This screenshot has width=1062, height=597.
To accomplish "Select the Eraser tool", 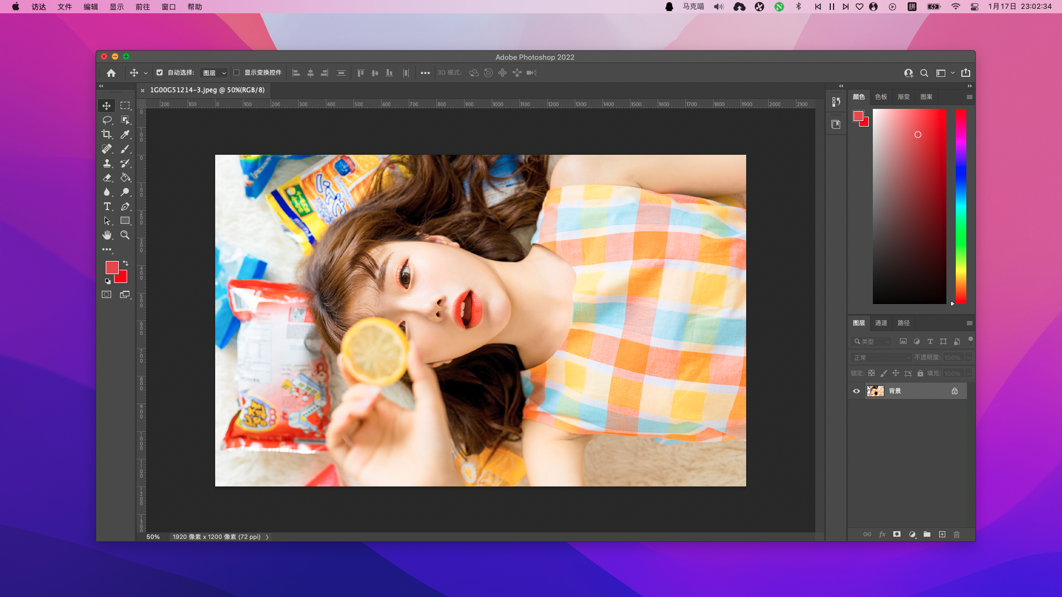I will tap(107, 177).
